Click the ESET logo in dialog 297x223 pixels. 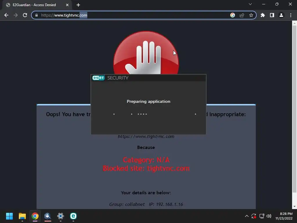pos(98,78)
